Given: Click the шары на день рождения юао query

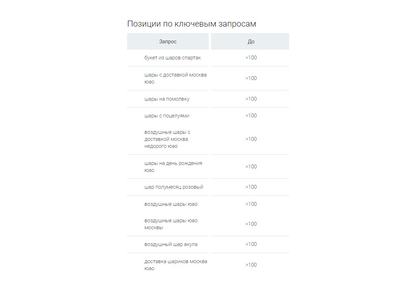Looking at the screenshot, I should tap(173, 167).
